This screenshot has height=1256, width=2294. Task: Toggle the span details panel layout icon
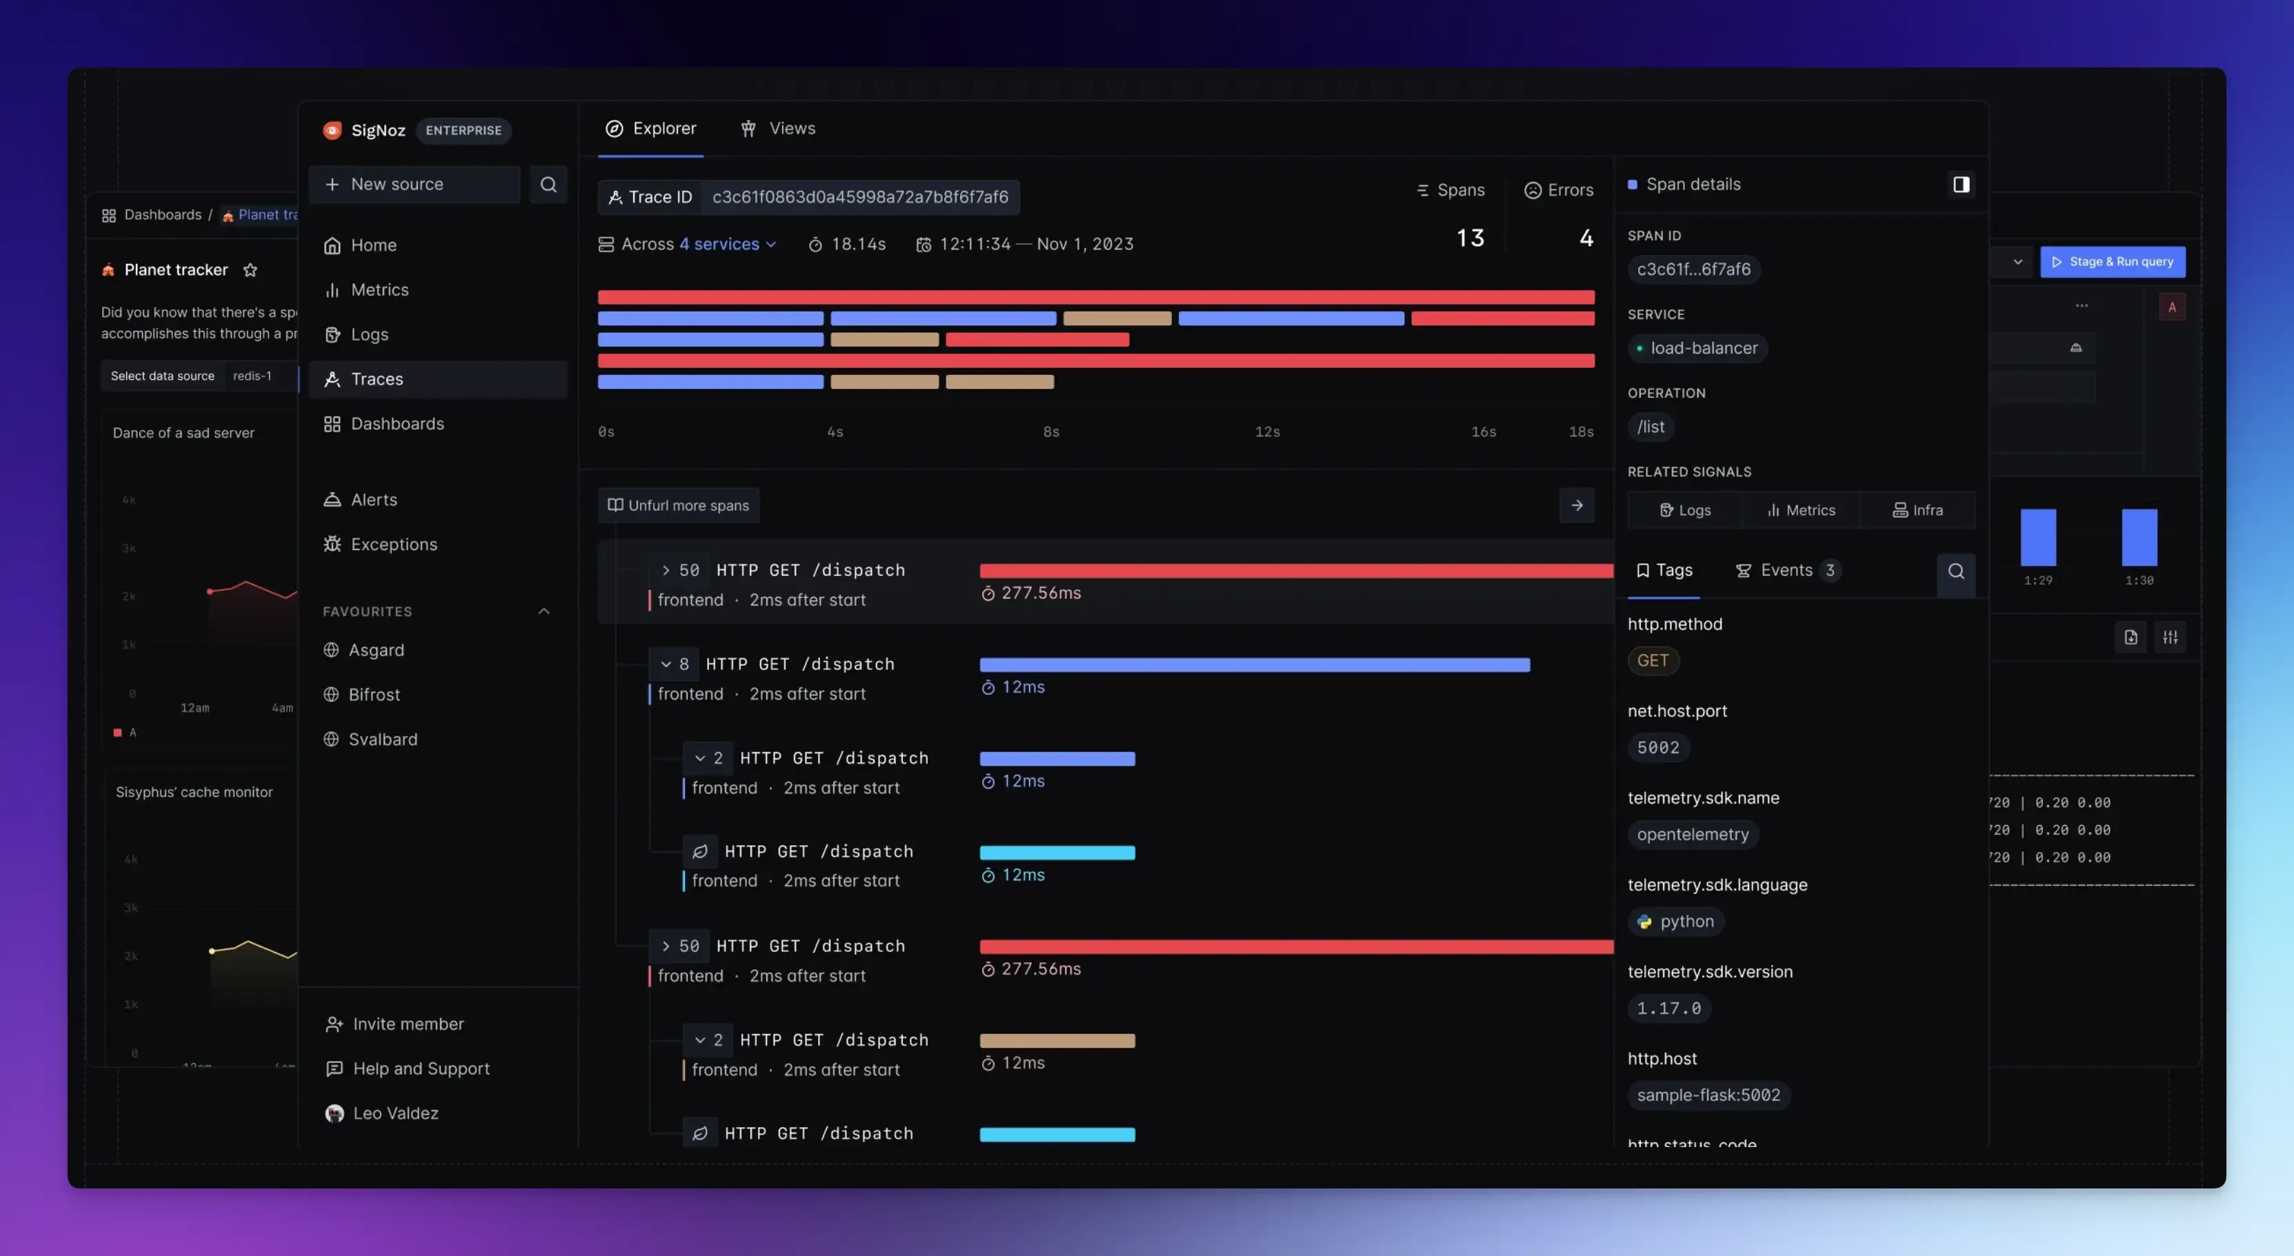(x=1961, y=184)
